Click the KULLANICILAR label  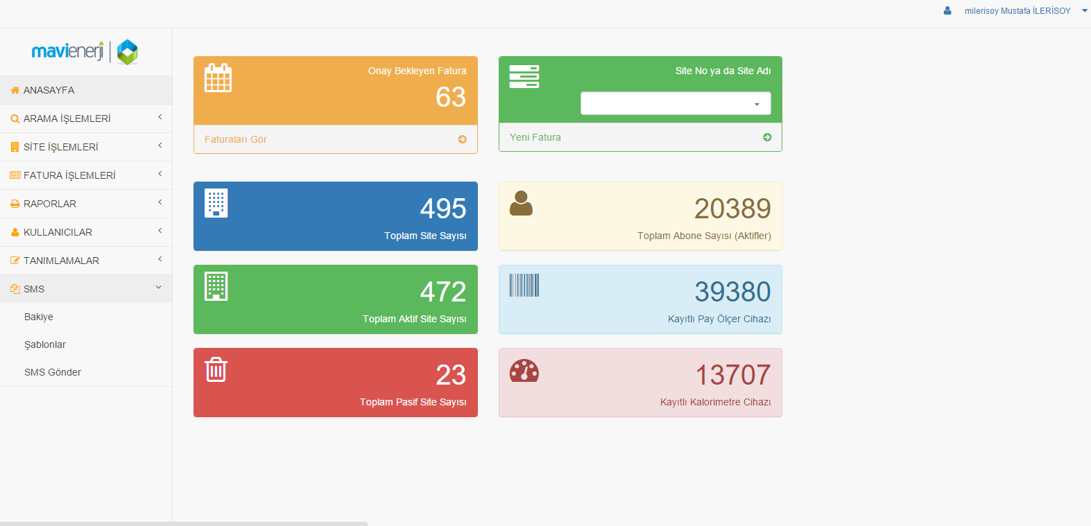point(58,232)
